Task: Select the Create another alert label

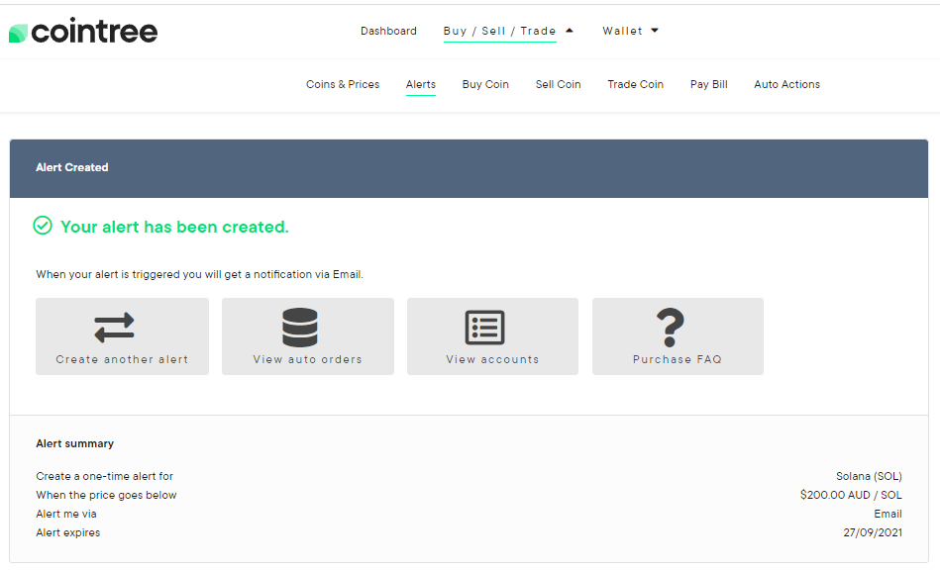Action: coord(122,359)
